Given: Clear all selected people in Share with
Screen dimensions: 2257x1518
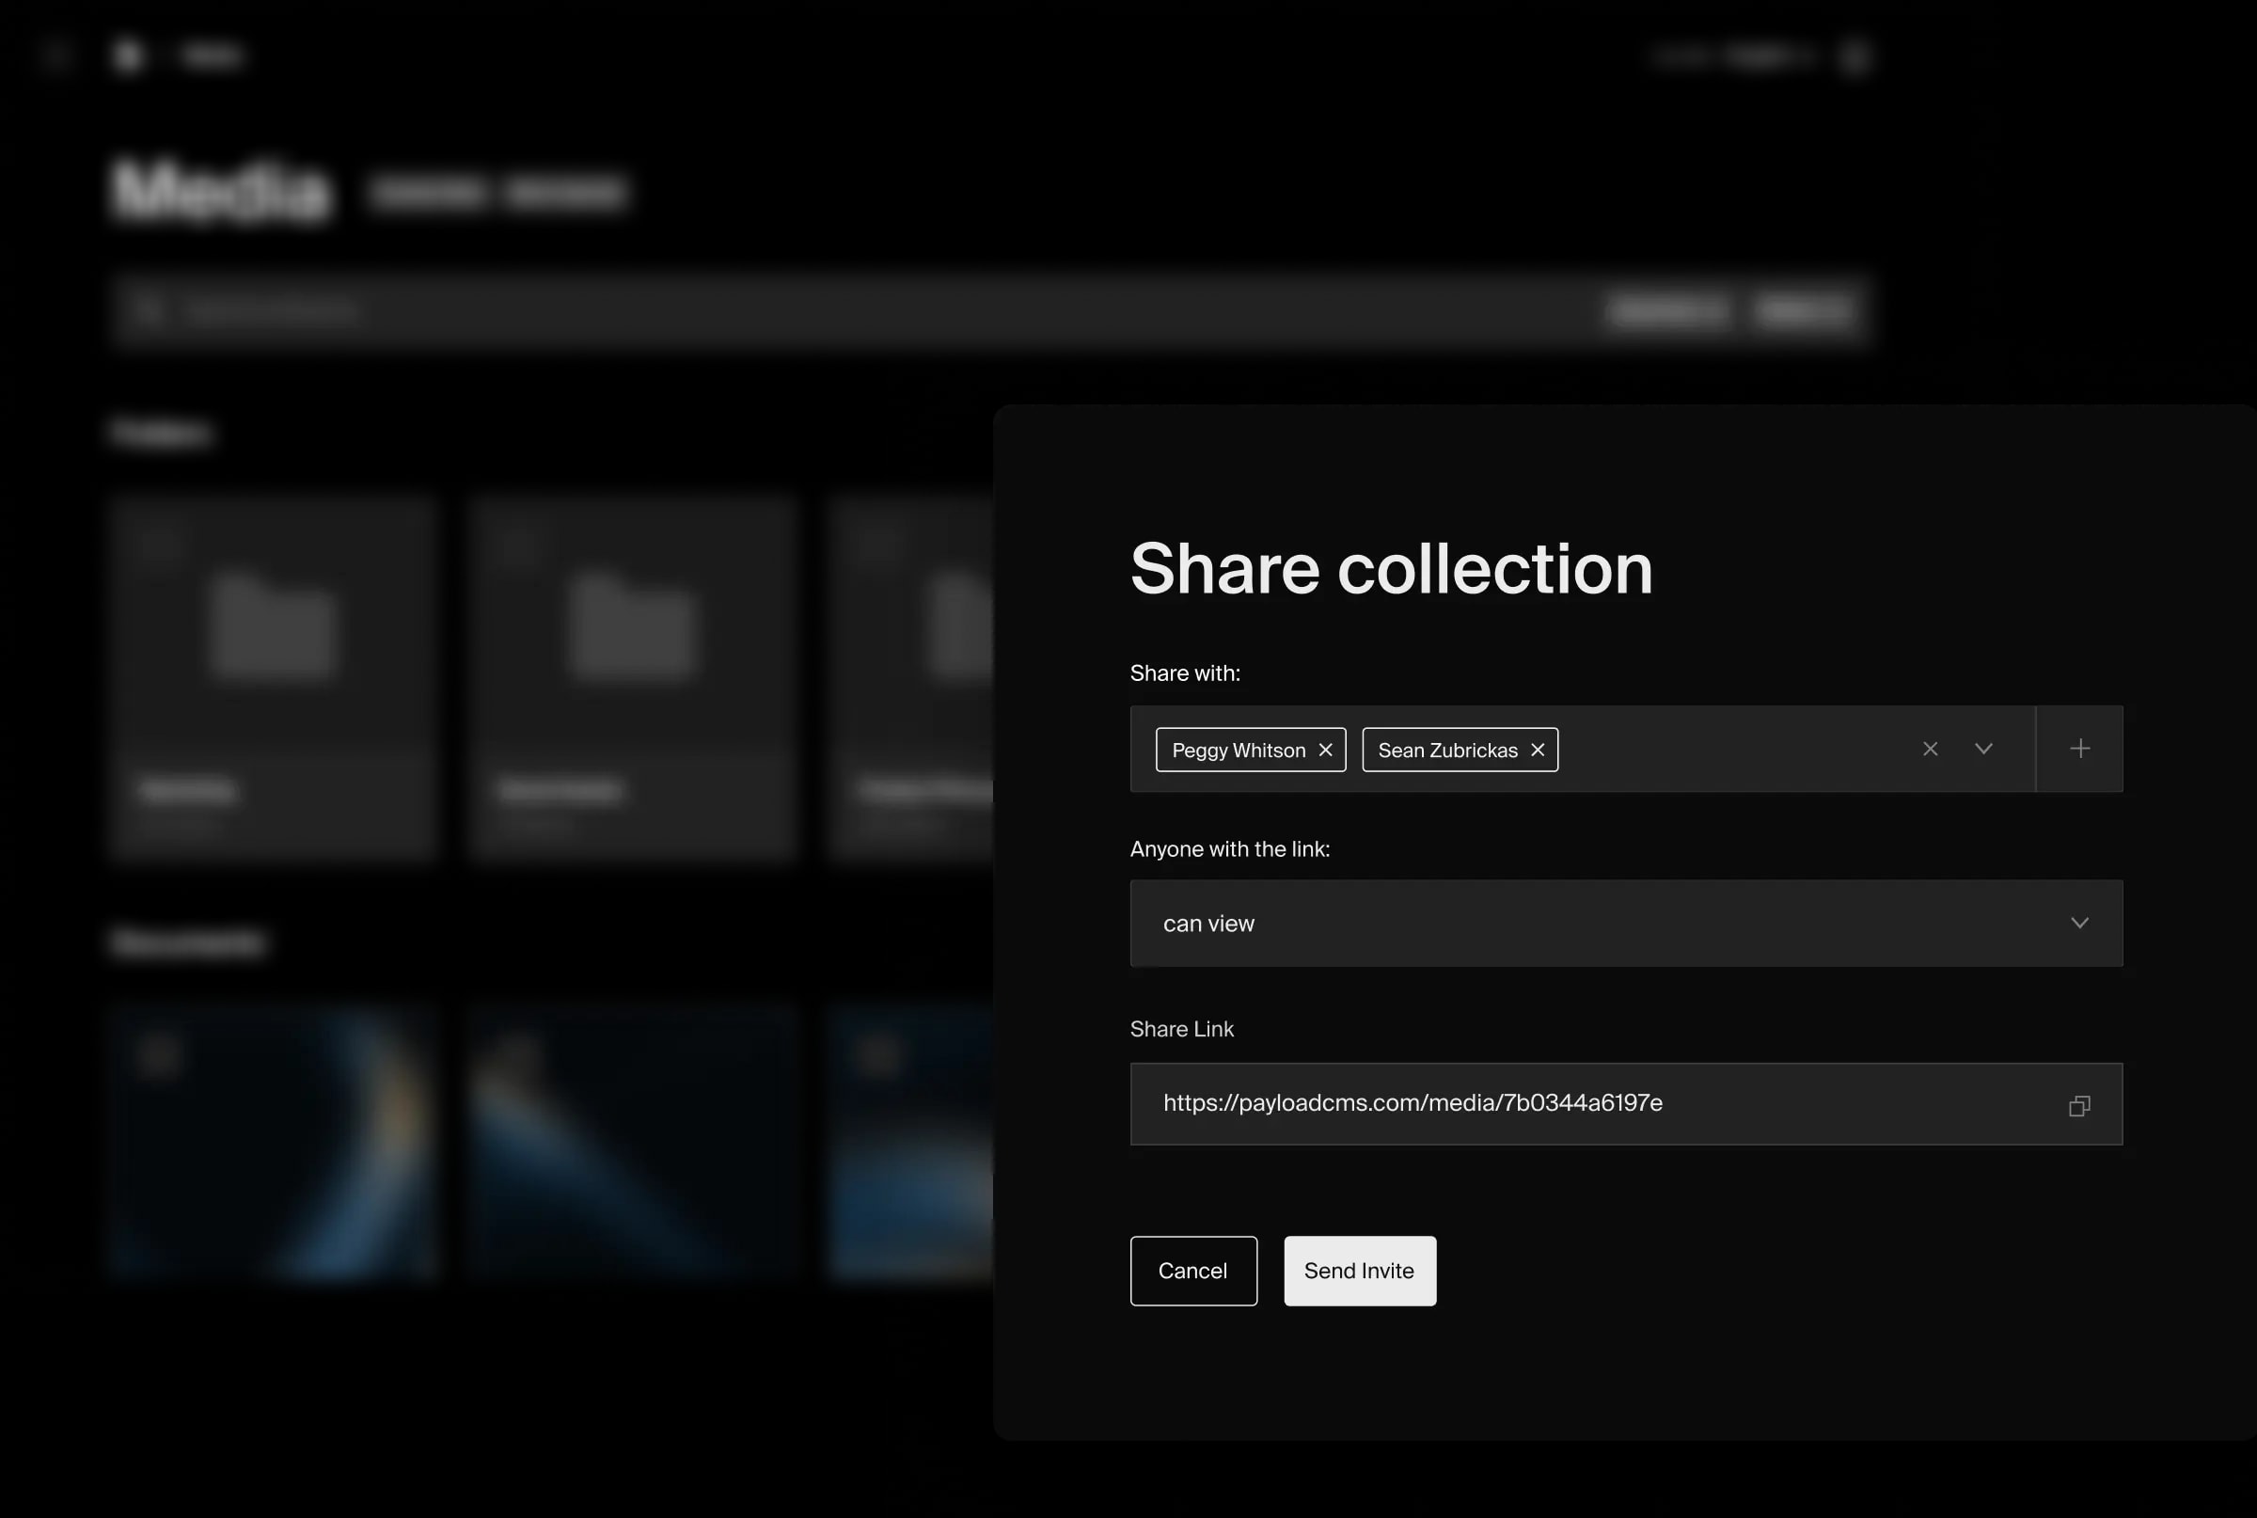Looking at the screenshot, I should (1930, 749).
